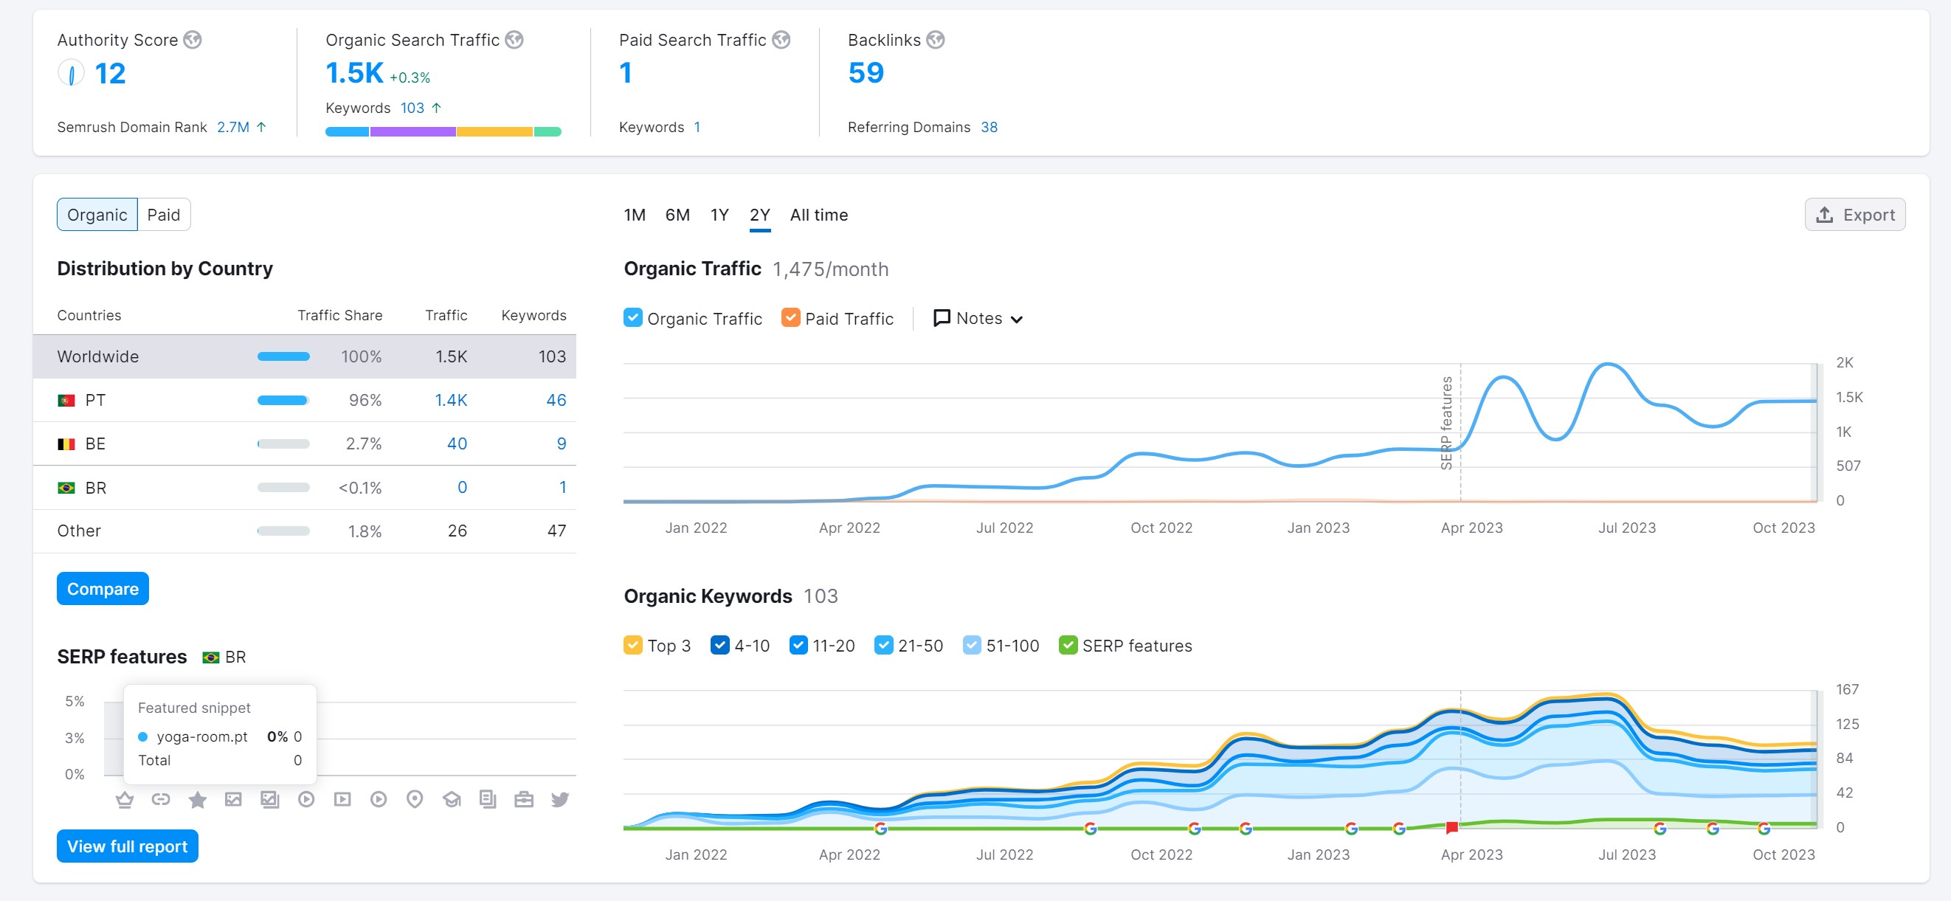Click the red flag marker on keywords chart
This screenshot has height=901, width=1951.
(1451, 826)
